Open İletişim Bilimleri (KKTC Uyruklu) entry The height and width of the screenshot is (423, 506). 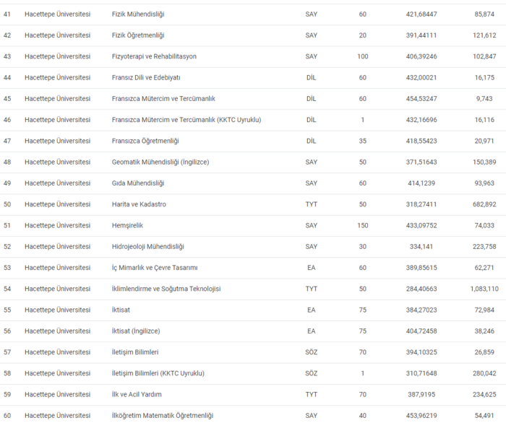point(158,373)
